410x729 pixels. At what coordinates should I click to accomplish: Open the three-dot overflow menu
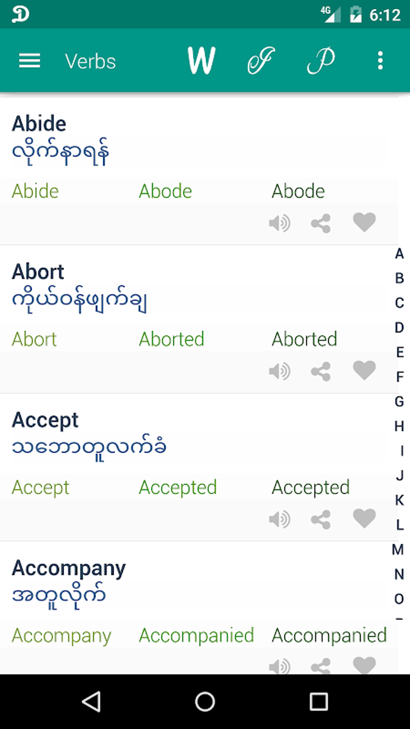[380, 61]
